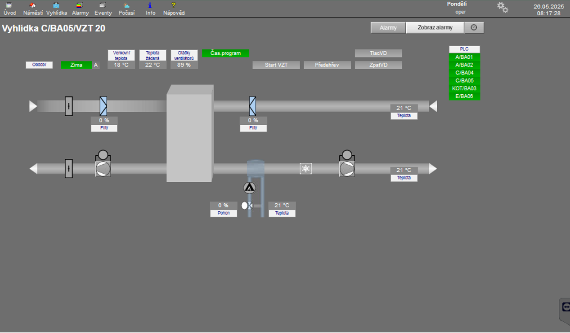Open the green Zima season selector
Viewport: 570px width, 333px height.
click(76, 65)
